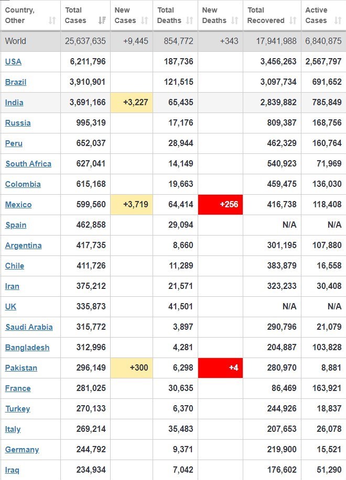Select India's yellow +3,227 new cases cell
This screenshot has width=346, height=480.
[132, 102]
